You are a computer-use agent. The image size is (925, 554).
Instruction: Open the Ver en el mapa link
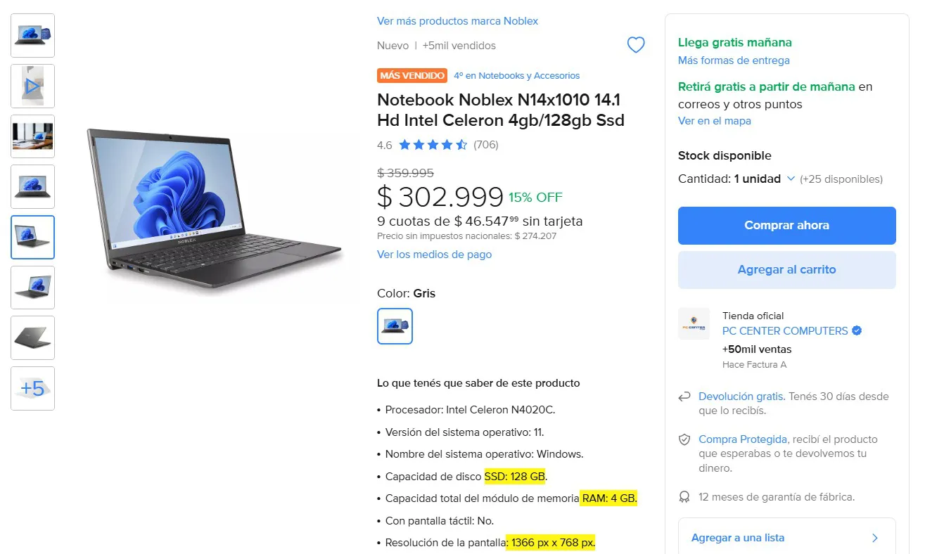[x=714, y=121]
